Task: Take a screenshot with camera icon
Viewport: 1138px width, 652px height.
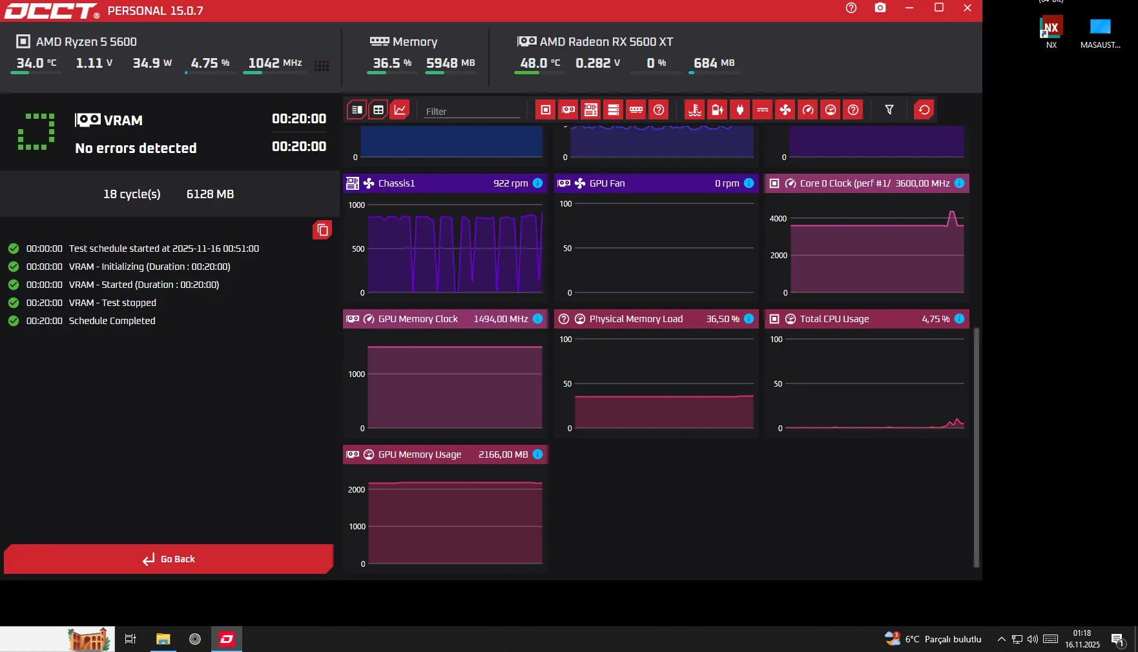Action: [x=880, y=8]
